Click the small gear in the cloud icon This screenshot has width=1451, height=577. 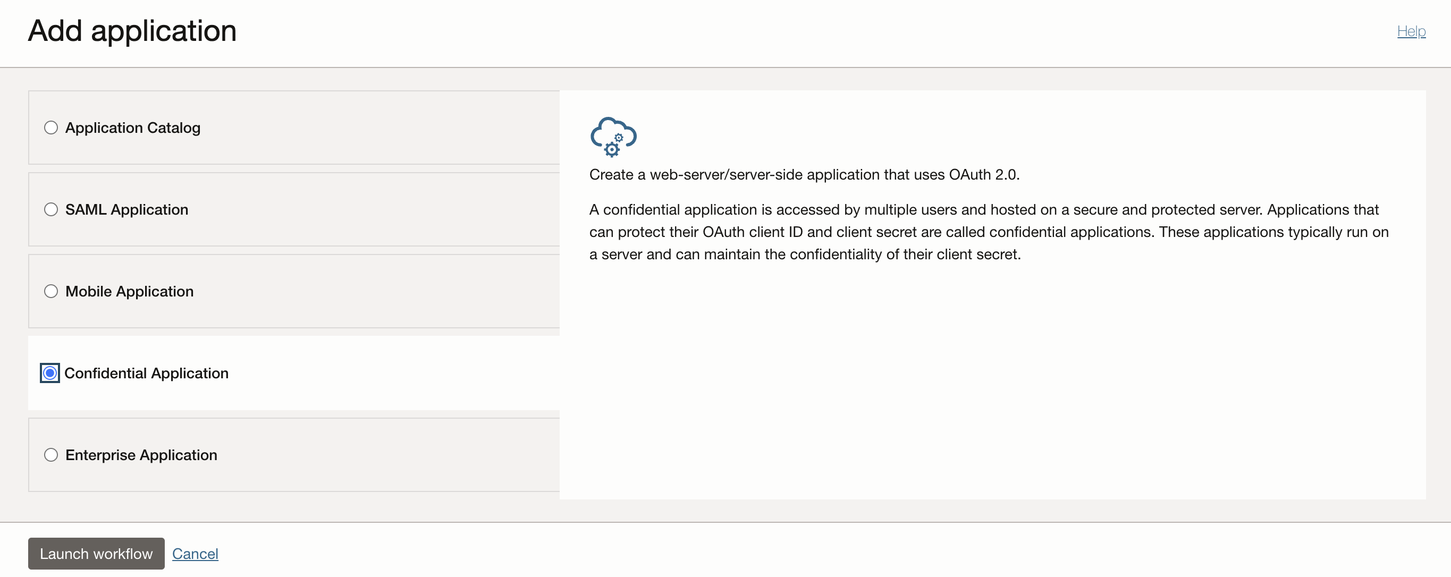(x=619, y=138)
